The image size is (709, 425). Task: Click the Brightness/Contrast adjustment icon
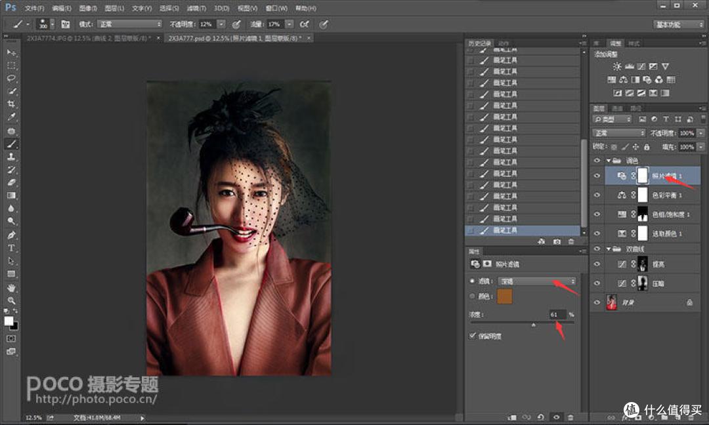point(616,66)
